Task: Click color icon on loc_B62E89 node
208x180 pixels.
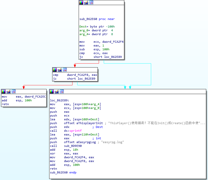Action: pos(52,92)
